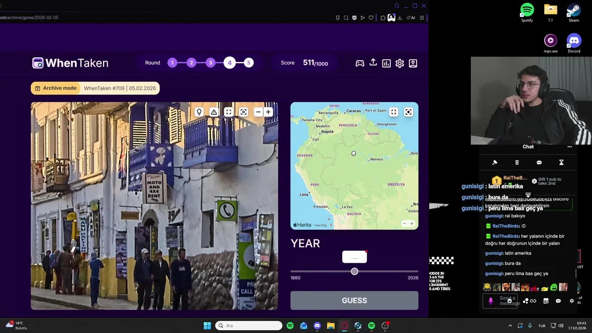Go to Round 1 circle
The height and width of the screenshot is (333, 592).
(x=173, y=63)
